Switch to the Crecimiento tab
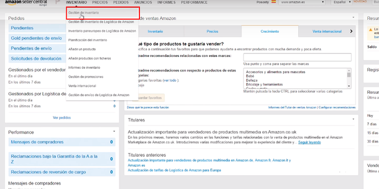The height and width of the screenshot is (189, 379). point(270,31)
